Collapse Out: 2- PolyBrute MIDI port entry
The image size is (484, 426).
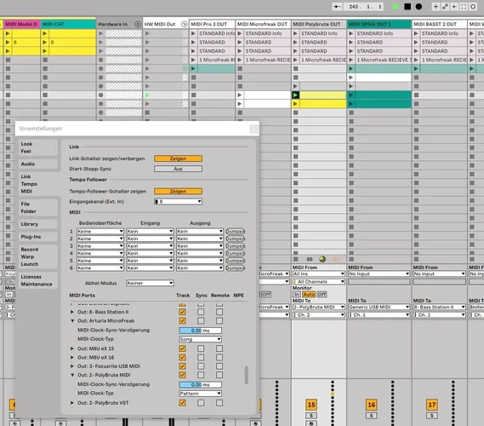click(x=72, y=375)
